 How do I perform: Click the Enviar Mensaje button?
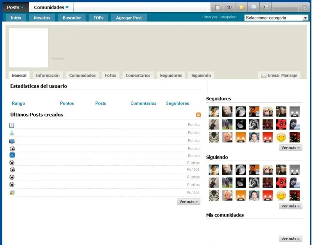pyautogui.click(x=279, y=76)
